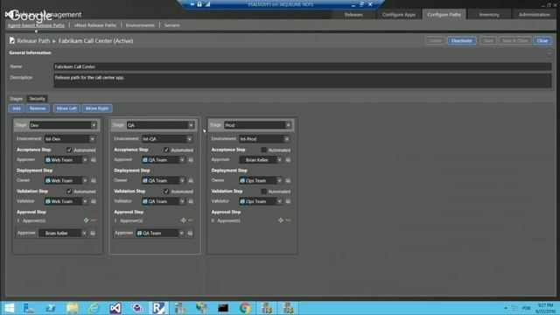The height and width of the screenshot is (315, 560).
Task: Open user lookup for Prod deployment owner
Action: tap(288, 181)
